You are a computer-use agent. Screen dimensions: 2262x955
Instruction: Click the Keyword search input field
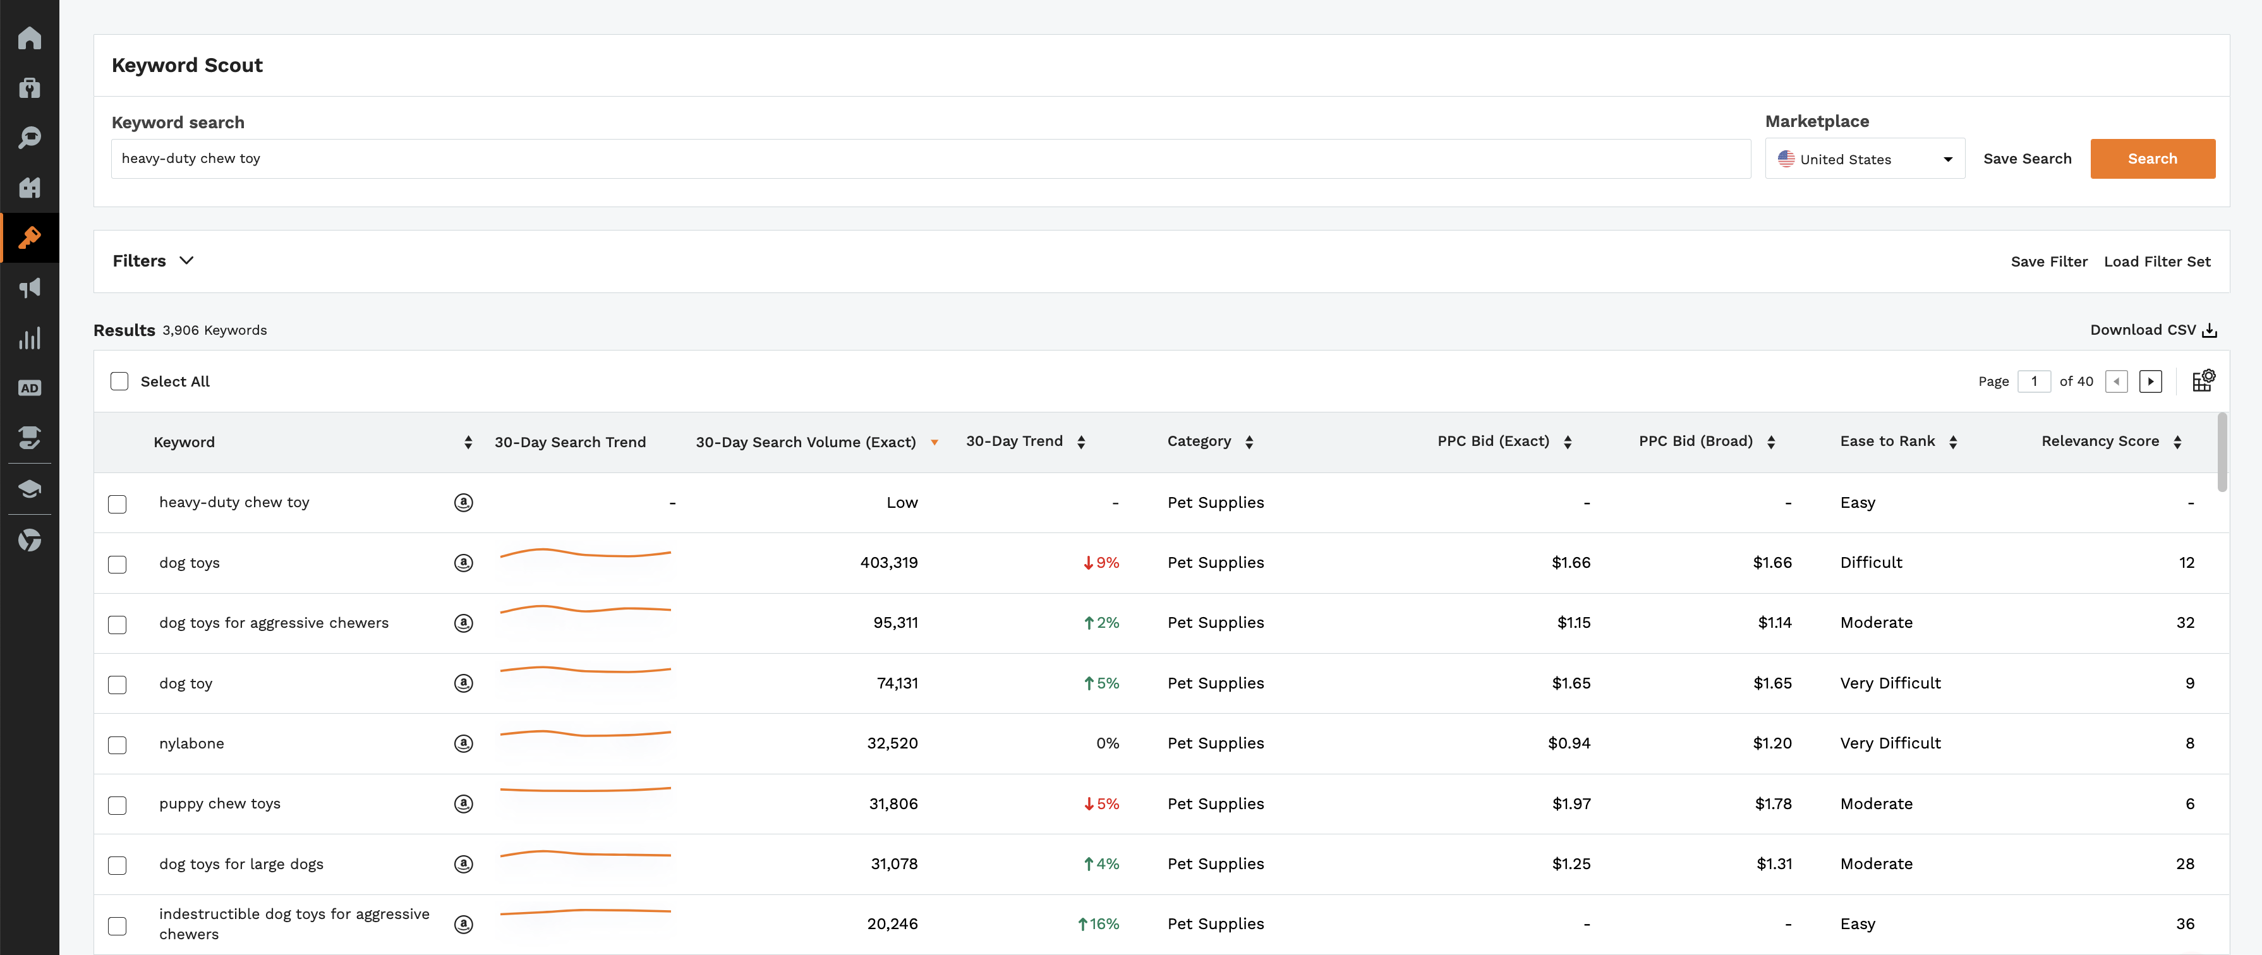930,159
